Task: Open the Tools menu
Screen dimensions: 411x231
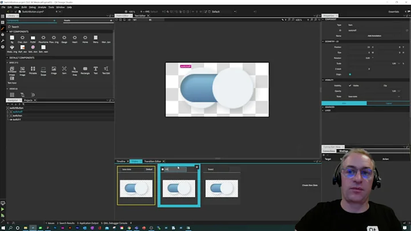Action: point(51,7)
